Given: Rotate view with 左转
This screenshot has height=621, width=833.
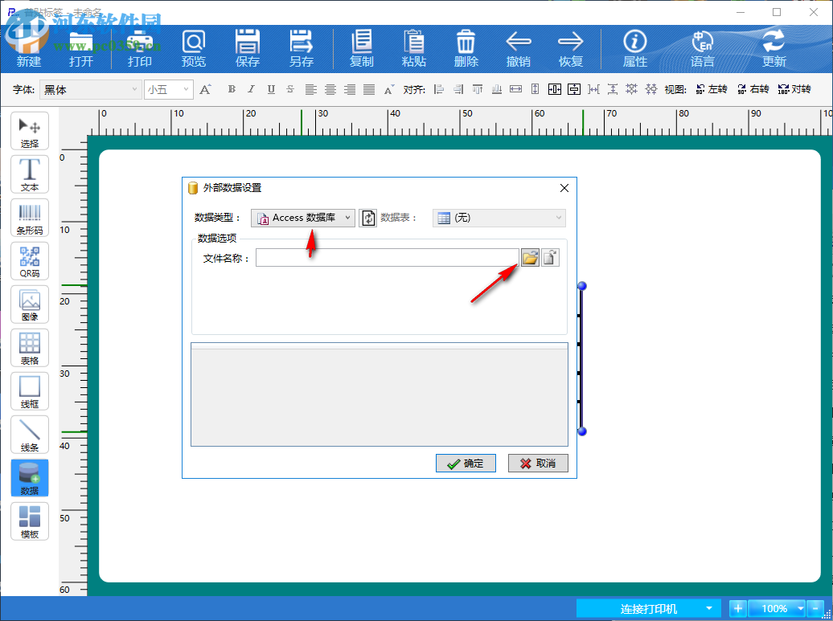Looking at the screenshot, I should (712, 89).
